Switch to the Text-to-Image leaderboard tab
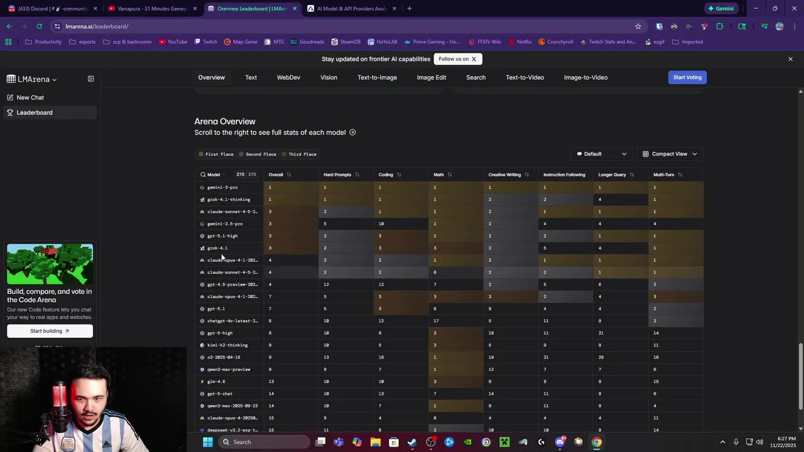804x452 pixels. click(x=377, y=77)
